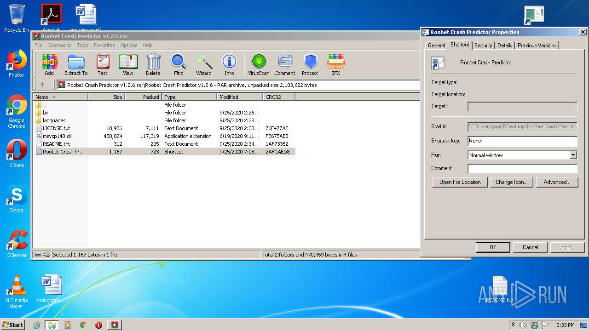This screenshot has height=331, width=589.
Task: Click the SFX archive icon
Action: click(x=336, y=65)
